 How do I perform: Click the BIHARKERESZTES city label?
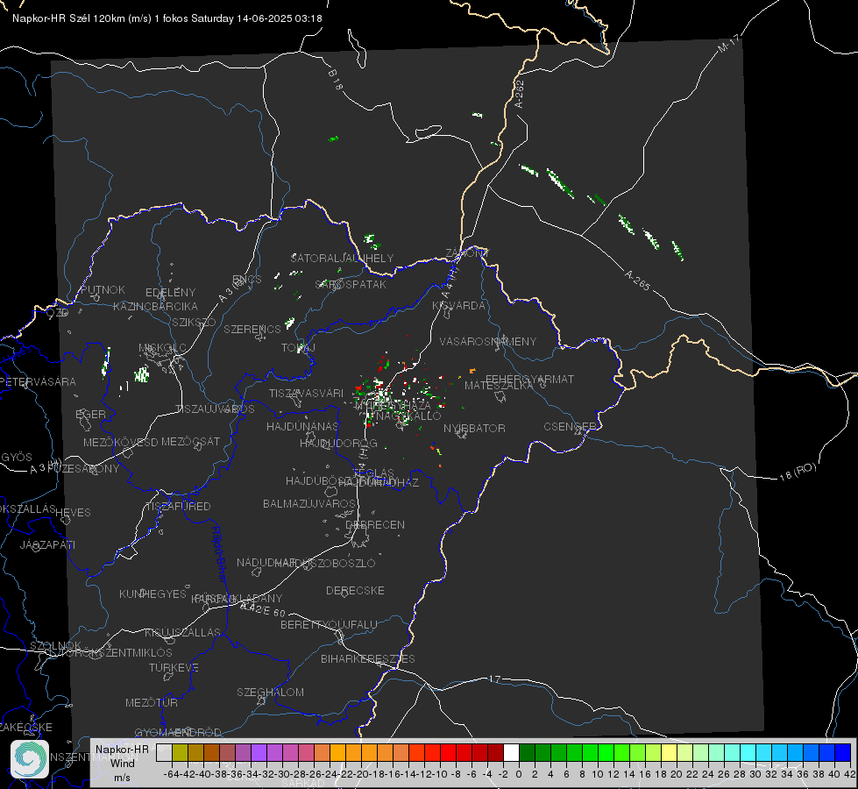368,658
